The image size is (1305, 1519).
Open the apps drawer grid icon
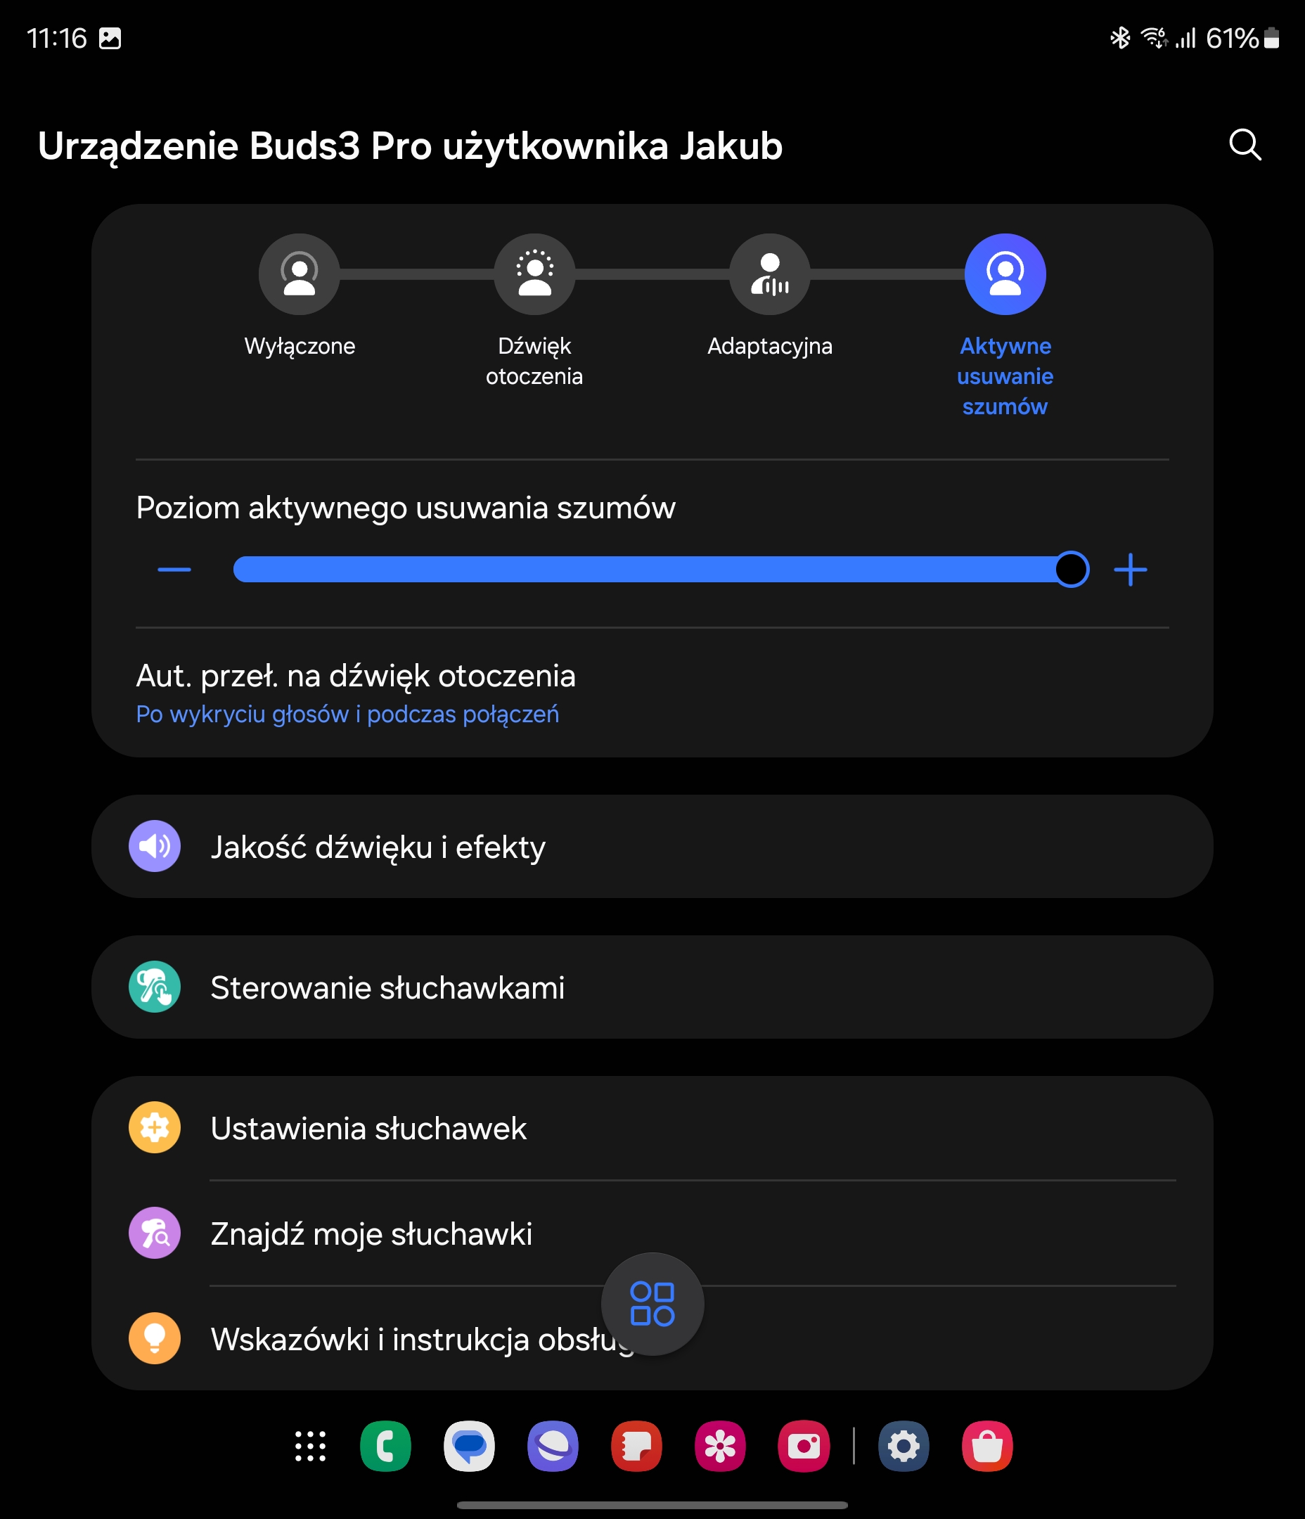(310, 1447)
